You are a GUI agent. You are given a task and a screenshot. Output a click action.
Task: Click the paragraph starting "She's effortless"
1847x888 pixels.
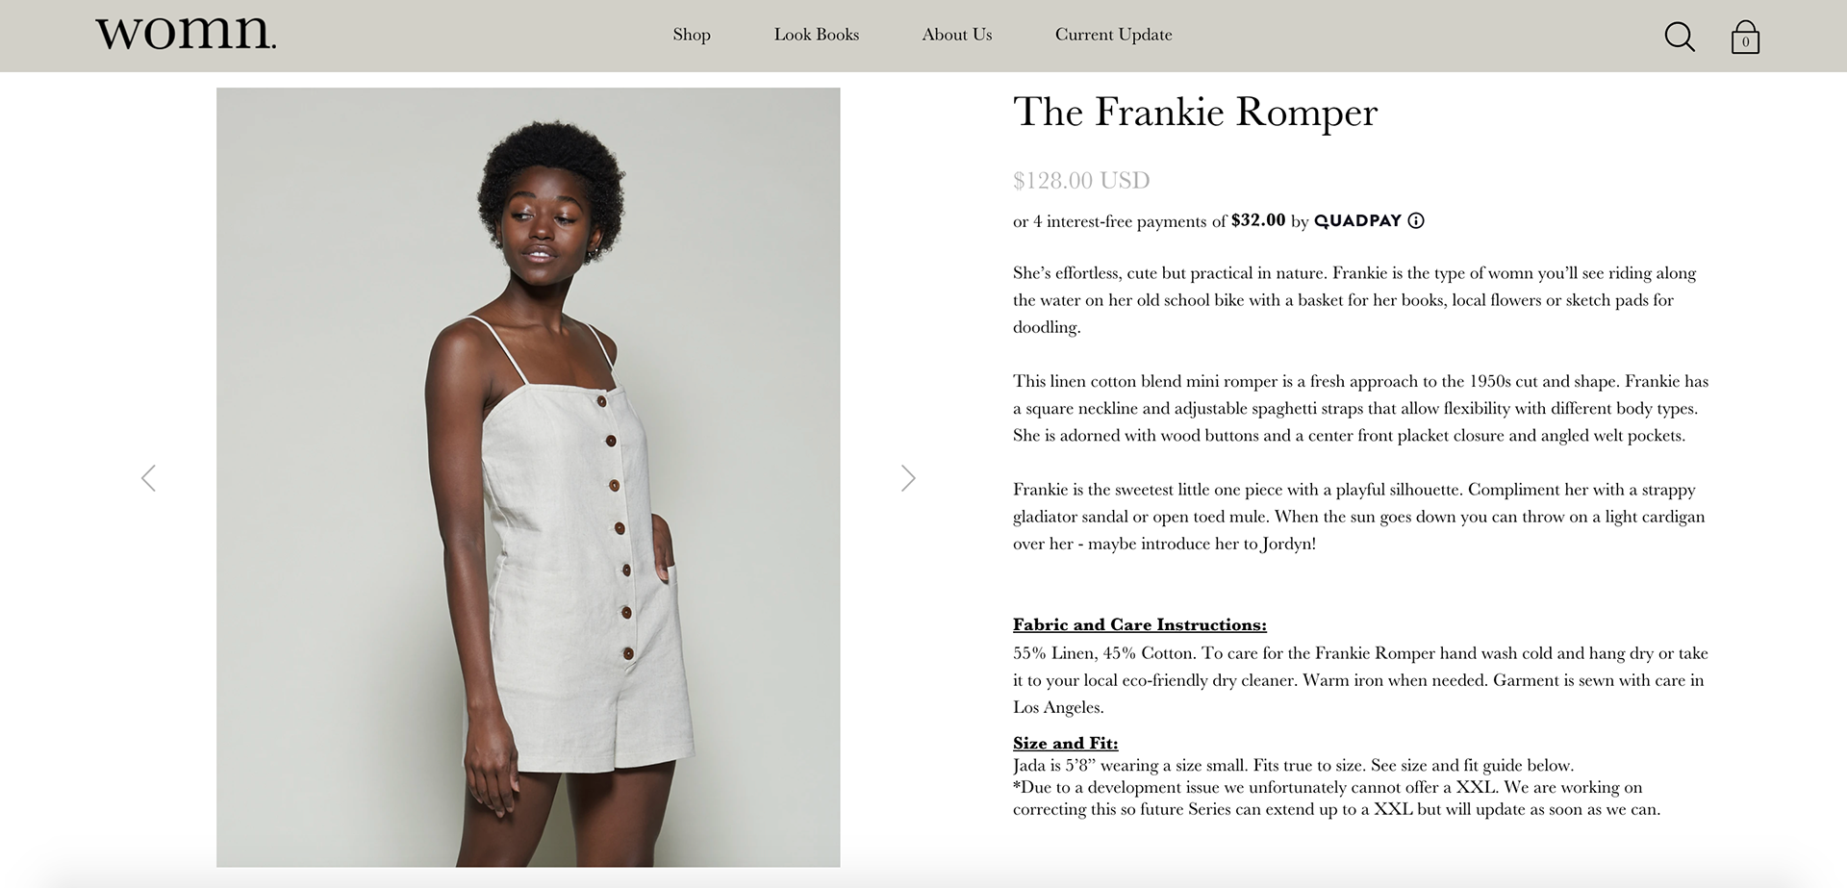(1354, 299)
